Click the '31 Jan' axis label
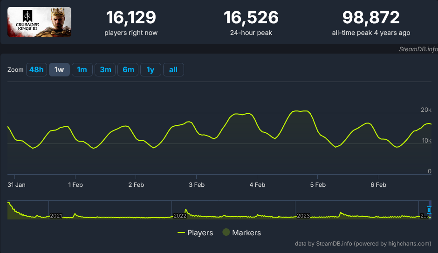This screenshot has width=438, height=253. tap(16, 185)
